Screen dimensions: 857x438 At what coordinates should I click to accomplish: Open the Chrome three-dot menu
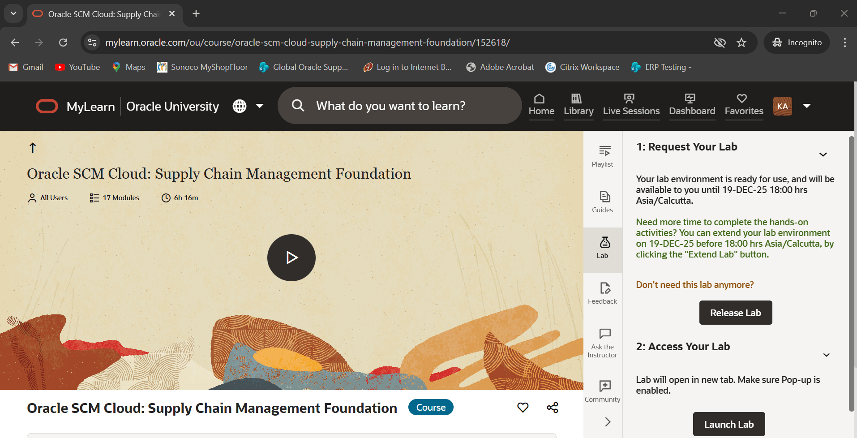tap(844, 43)
